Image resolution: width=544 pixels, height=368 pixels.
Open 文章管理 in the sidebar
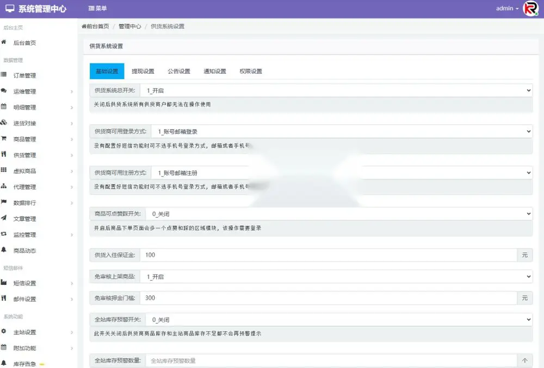pos(24,219)
